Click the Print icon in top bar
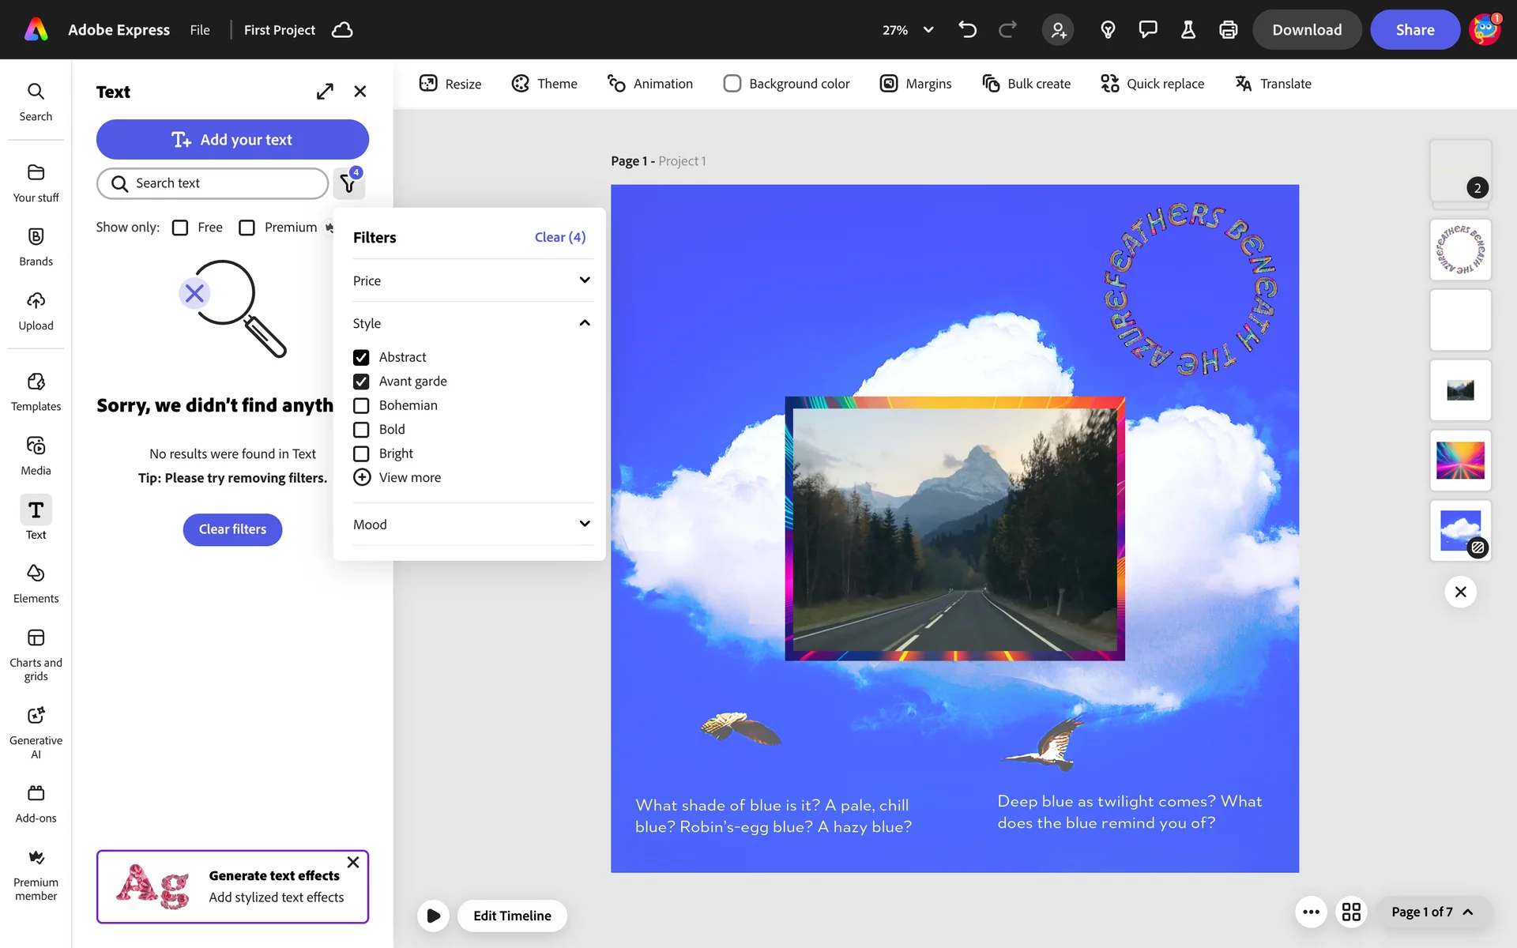The width and height of the screenshot is (1517, 948). coord(1228,30)
